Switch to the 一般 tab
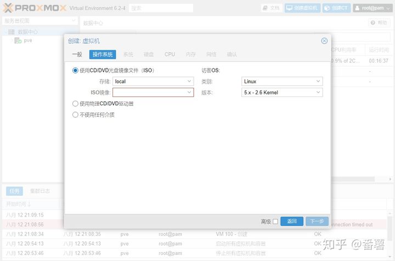 point(77,54)
